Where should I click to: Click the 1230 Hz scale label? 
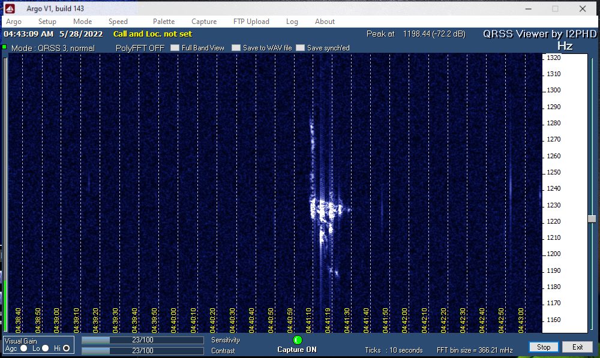(553, 205)
